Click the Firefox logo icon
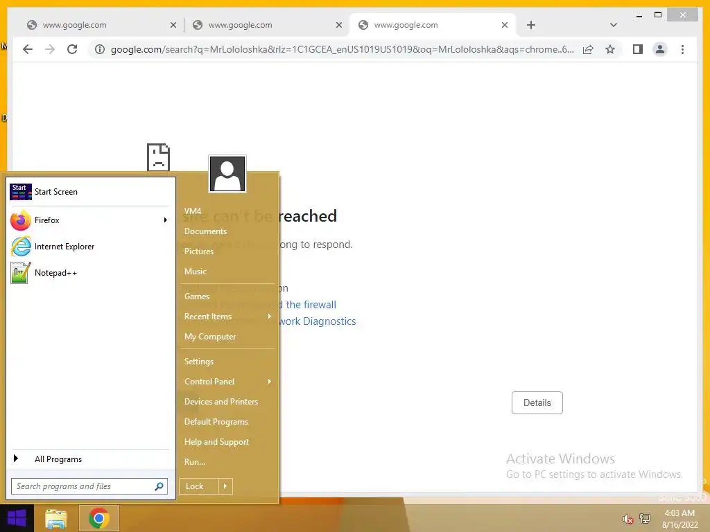 tap(20, 220)
